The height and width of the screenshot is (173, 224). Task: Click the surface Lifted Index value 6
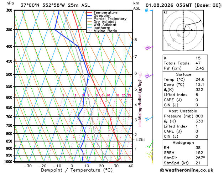click(197, 95)
